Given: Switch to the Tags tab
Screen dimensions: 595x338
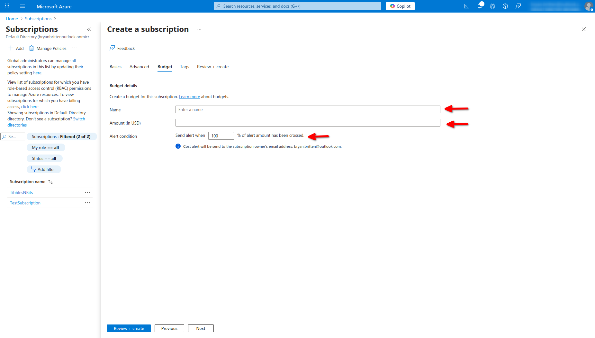Looking at the screenshot, I should tap(185, 67).
